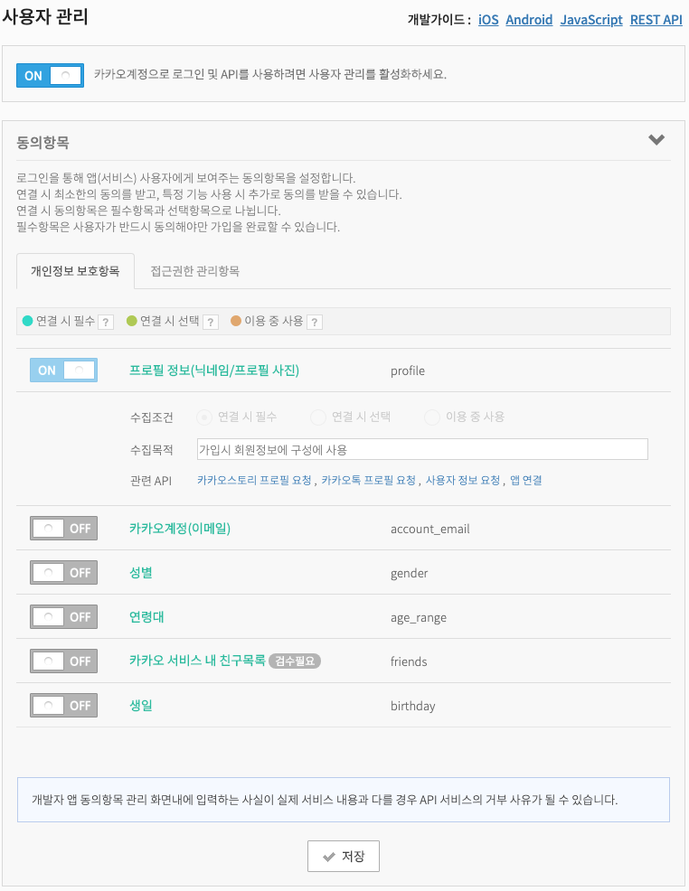Collapse the 동의항목 section chevron
Image resolution: width=689 pixels, height=891 pixels.
[x=656, y=140]
